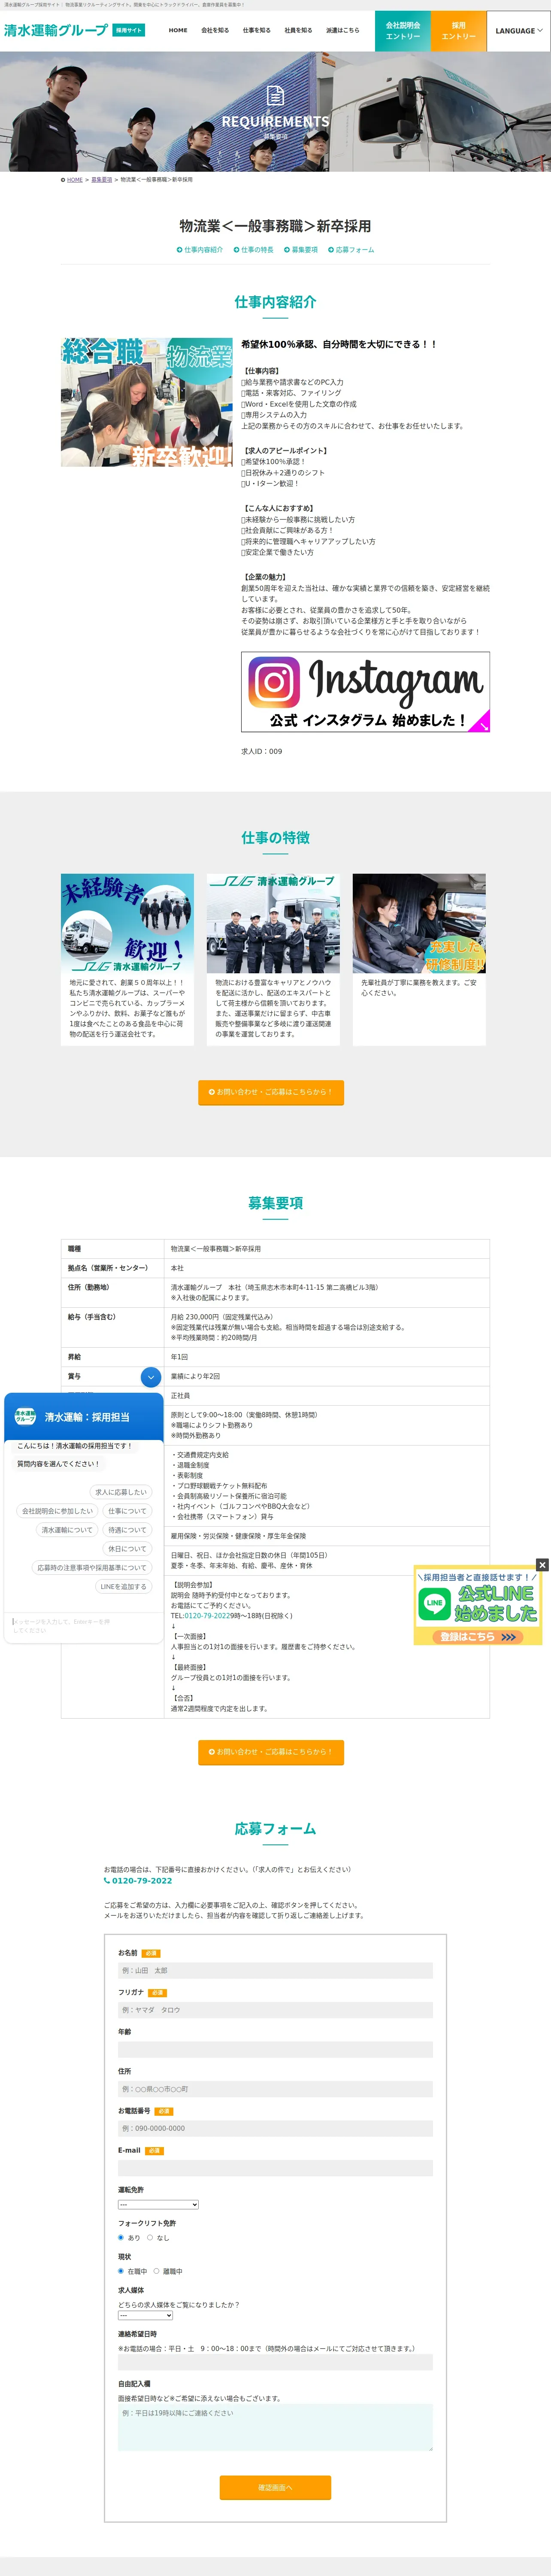Close the LINE banner with X

(x=542, y=1564)
